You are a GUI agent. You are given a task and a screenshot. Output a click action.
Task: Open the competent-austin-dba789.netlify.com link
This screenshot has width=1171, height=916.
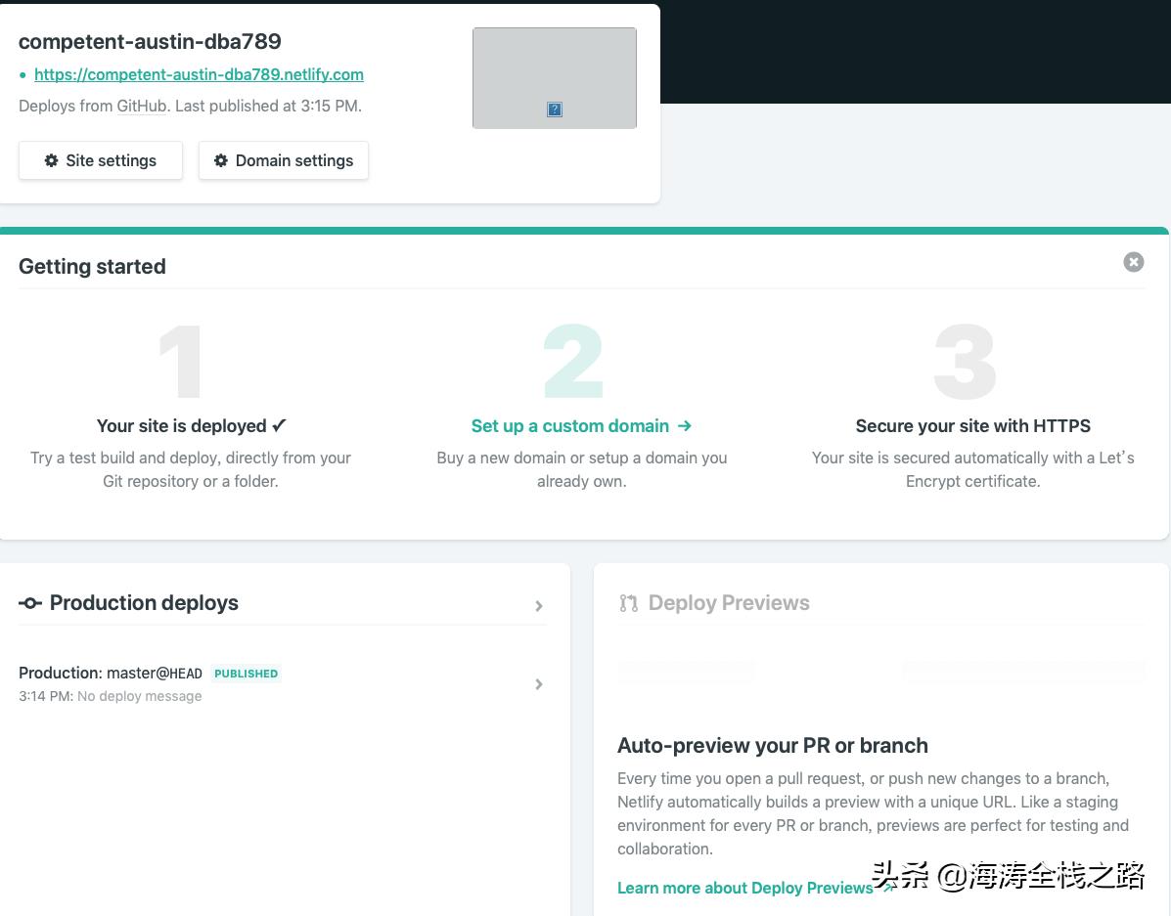[x=199, y=74]
